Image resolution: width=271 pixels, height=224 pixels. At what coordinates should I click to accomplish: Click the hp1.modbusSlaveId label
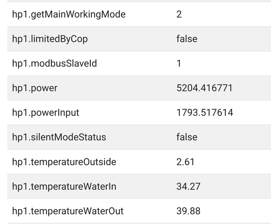(x=55, y=63)
